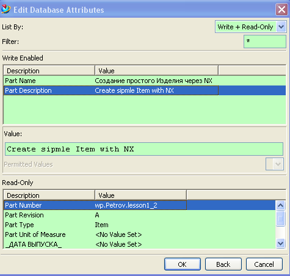Dismiss dialog with Cancel button

pos(264,264)
